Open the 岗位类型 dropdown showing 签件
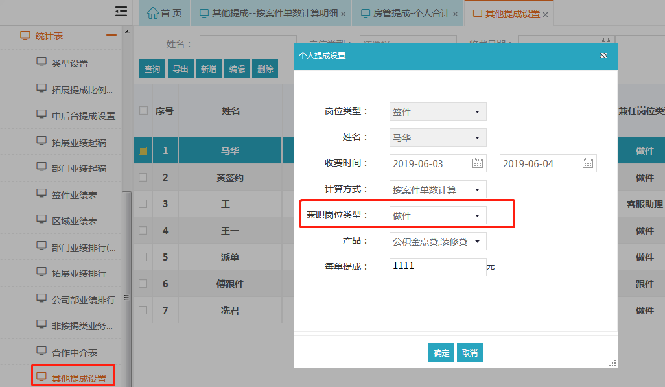Viewport: 665px width, 387px height. tap(437, 111)
